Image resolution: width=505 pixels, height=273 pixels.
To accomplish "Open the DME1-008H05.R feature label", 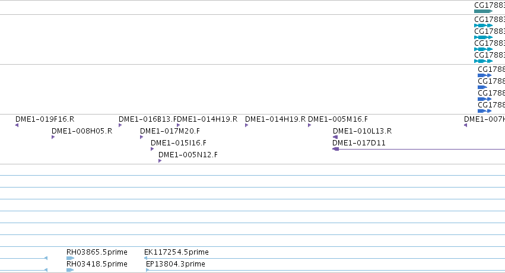I will (x=82, y=131).
